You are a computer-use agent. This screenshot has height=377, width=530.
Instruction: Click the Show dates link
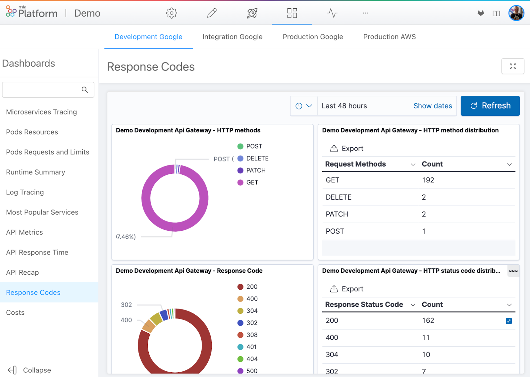pos(433,106)
